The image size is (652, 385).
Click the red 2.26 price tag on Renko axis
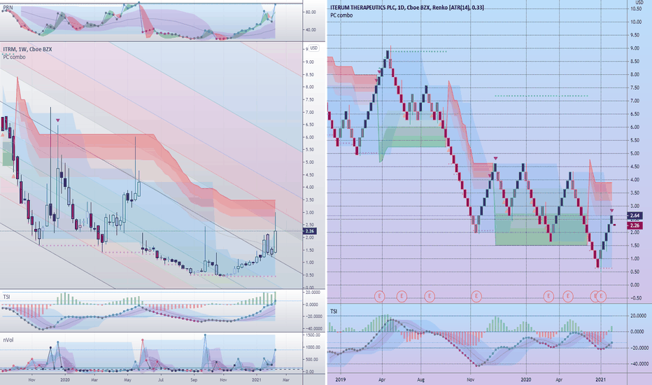click(635, 225)
